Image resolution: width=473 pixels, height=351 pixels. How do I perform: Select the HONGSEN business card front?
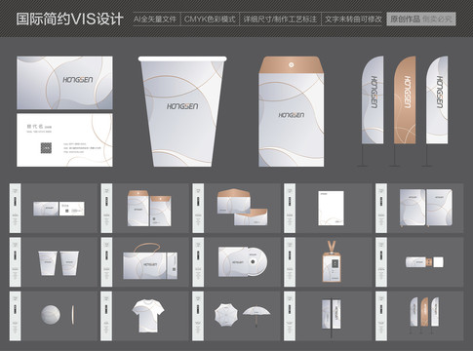point(64,83)
